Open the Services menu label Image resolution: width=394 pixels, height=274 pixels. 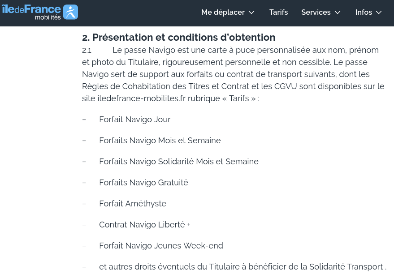pos(316,13)
